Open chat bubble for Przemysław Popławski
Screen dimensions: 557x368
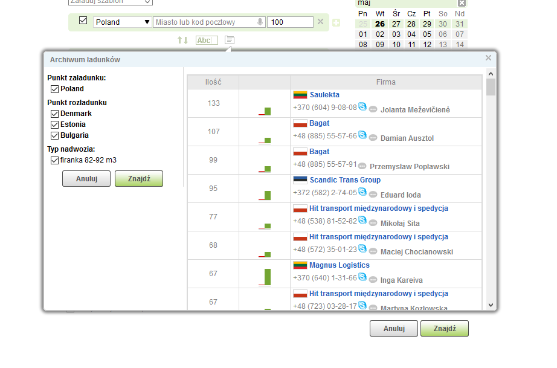362,166
